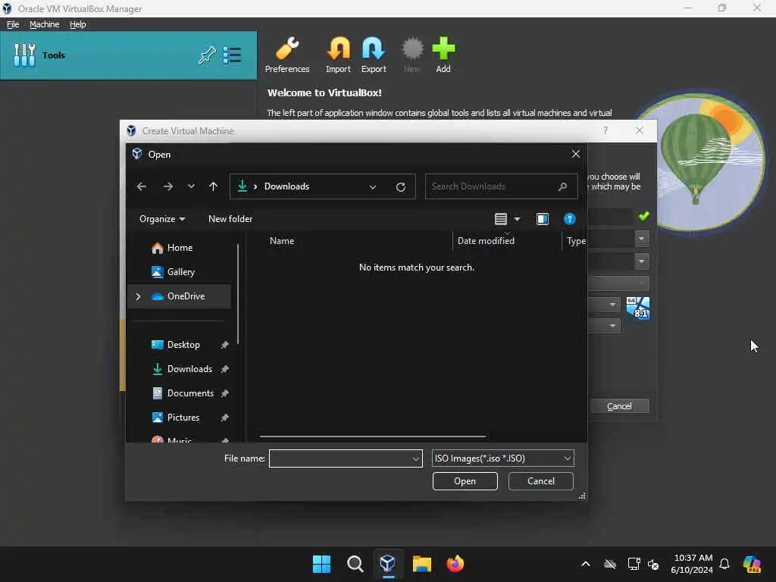This screenshot has width=776, height=582.
Task: Go up one folder level
Action: click(x=213, y=186)
